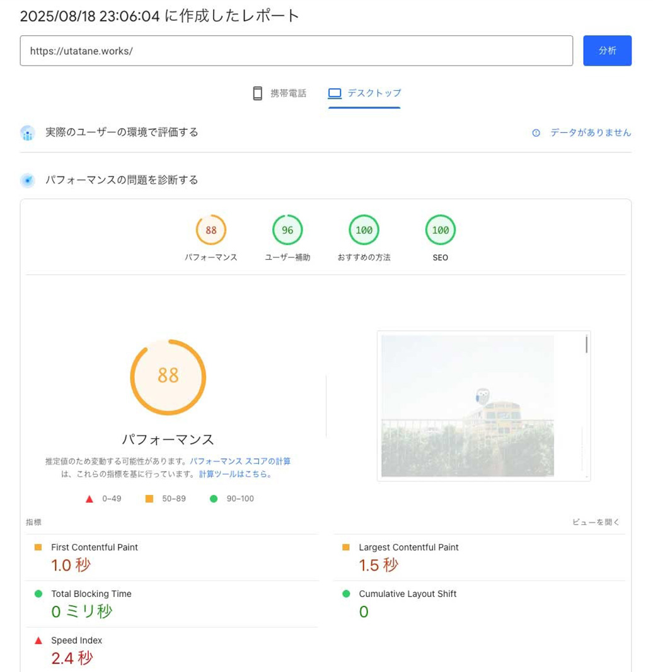Open the パフォーマンス スコアの計算 link
Image resolution: width=653 pixels, height=672 pixels.
click(x=240, y=461)
